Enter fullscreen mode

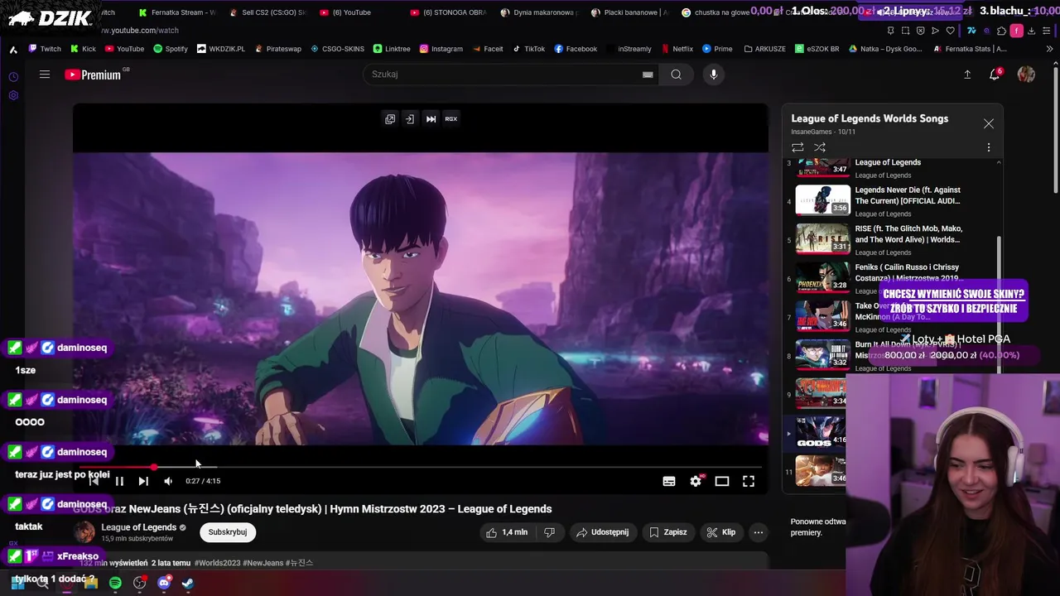[749, 481]
